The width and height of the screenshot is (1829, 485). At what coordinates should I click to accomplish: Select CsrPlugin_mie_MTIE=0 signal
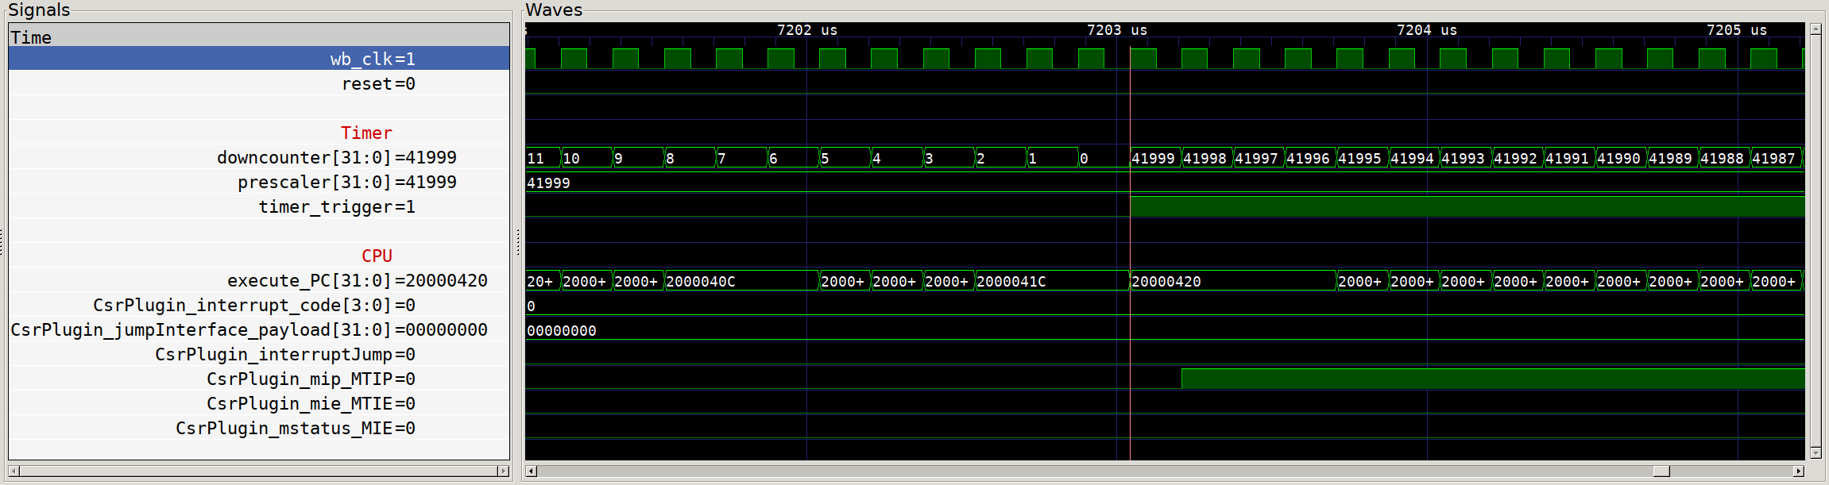coord(259,403)
